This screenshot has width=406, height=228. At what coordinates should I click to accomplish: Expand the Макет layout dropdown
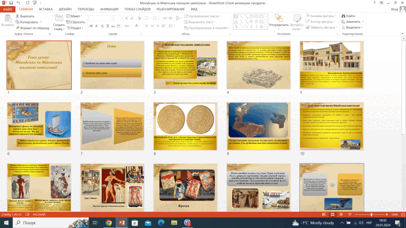[x=74, y=16]
